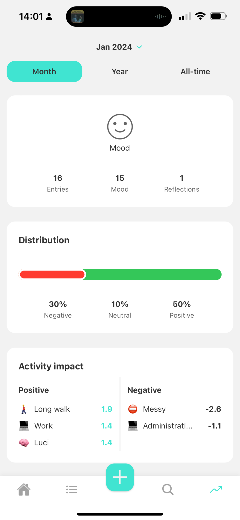Open the entries list icon
The image size is (240, 520).
(x=72, y=490)
